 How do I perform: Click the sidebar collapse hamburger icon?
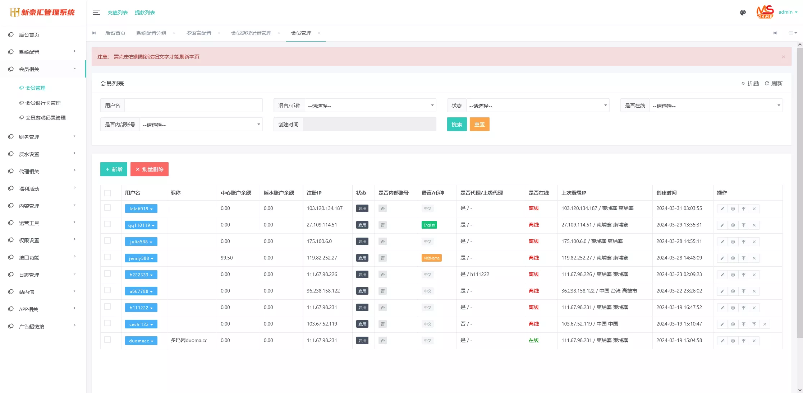point(96,12)
